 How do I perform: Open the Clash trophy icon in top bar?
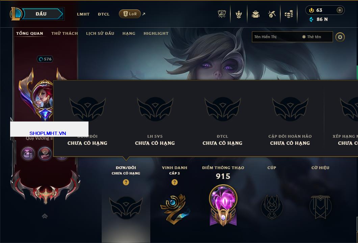point(222,14)
